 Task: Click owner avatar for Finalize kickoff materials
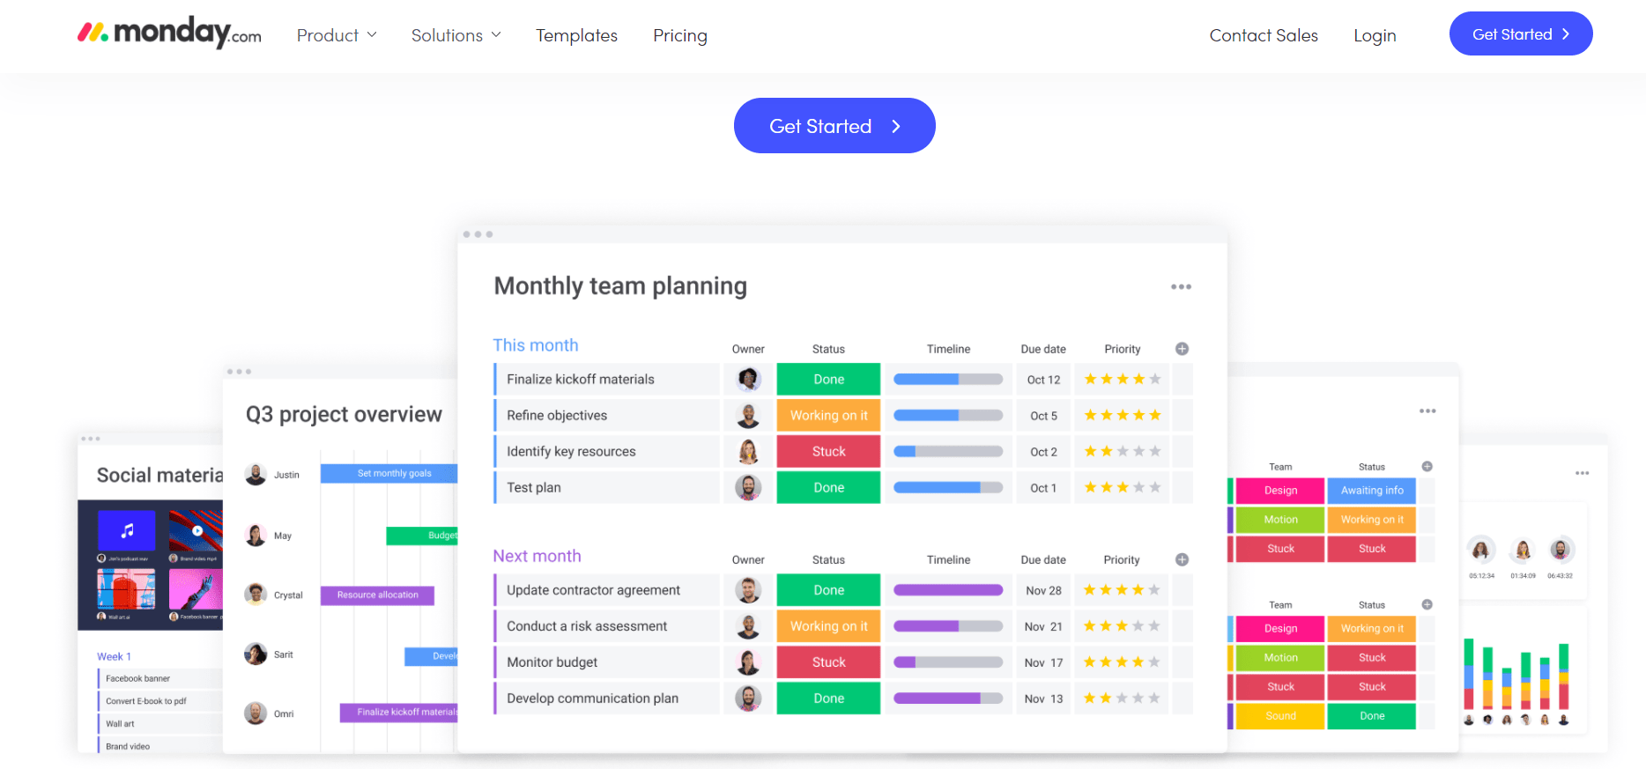coord(748,380)
